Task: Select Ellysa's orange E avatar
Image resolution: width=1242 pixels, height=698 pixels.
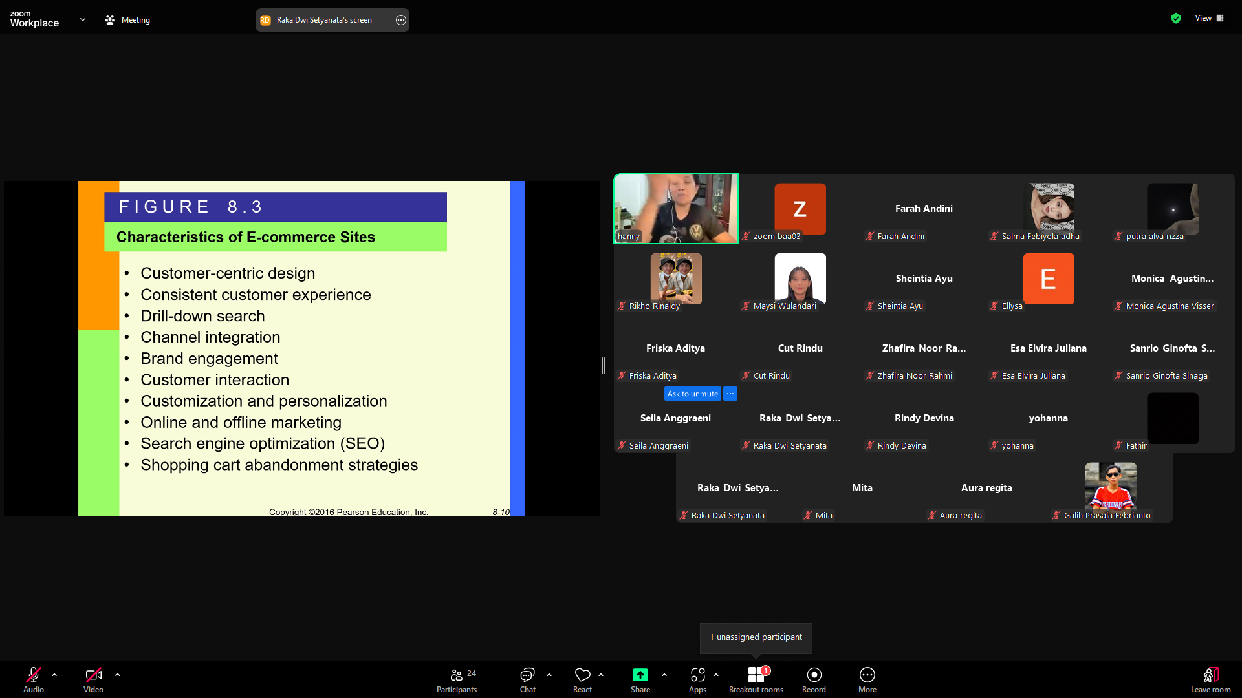Action: 1049,279
